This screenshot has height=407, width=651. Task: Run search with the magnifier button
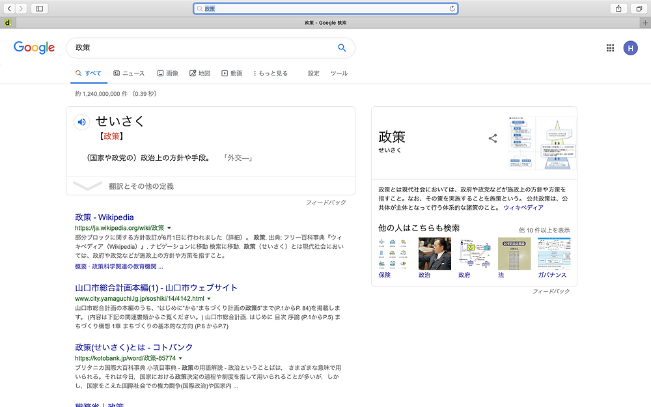point(342,48)
